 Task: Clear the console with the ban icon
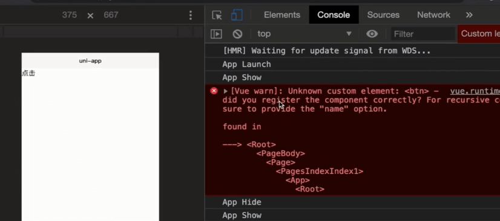(x=237, y=34)
